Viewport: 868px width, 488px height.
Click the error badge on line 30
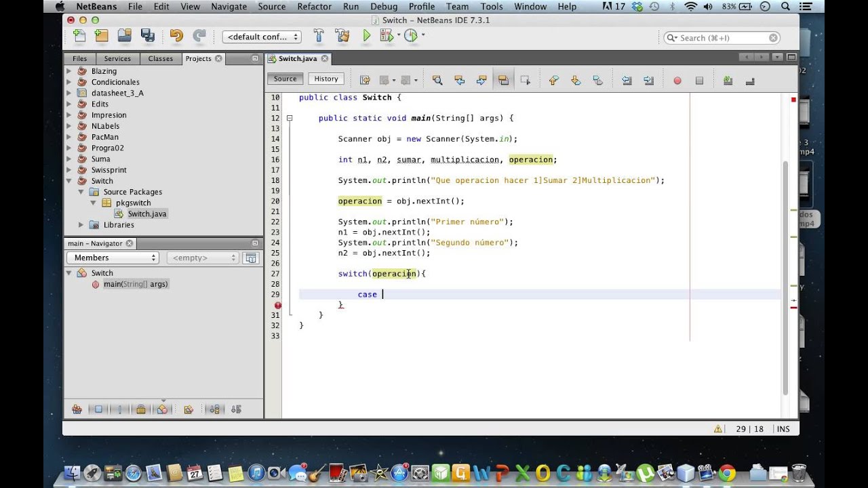point(278,305)
